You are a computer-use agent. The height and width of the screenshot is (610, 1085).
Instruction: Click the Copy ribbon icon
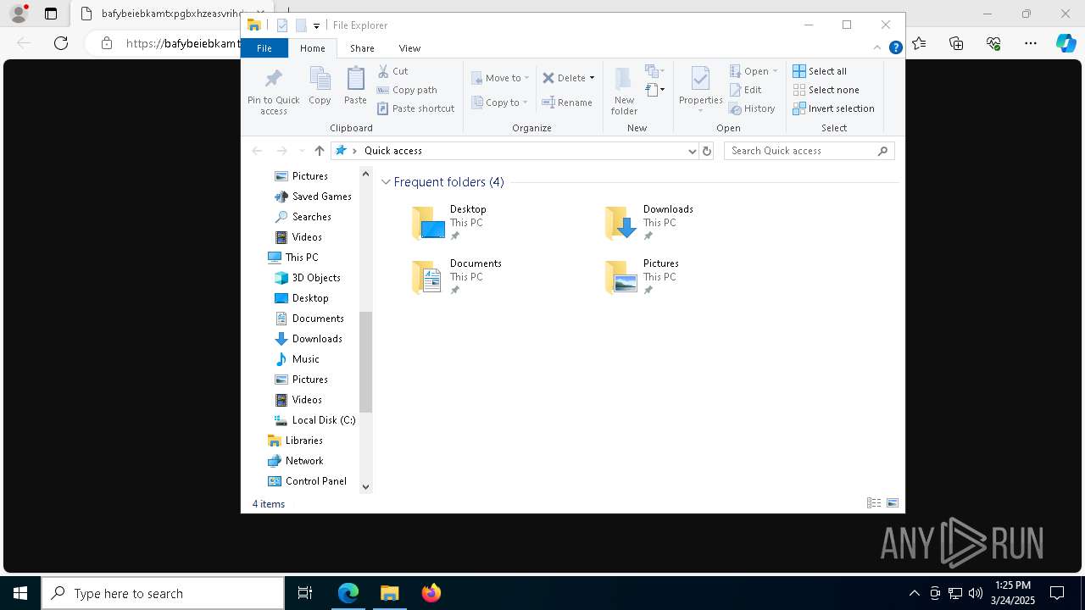(320, 79)
